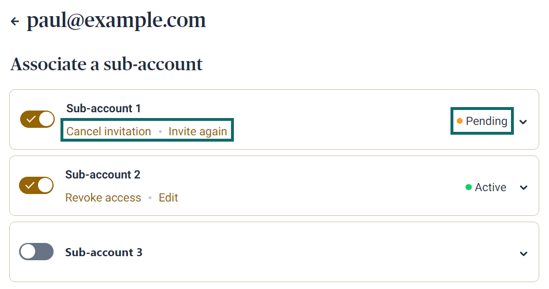Screen dimensions: 549x289
Task: Open Edit for Sub-account 2
Action: (x=168, y=197)
